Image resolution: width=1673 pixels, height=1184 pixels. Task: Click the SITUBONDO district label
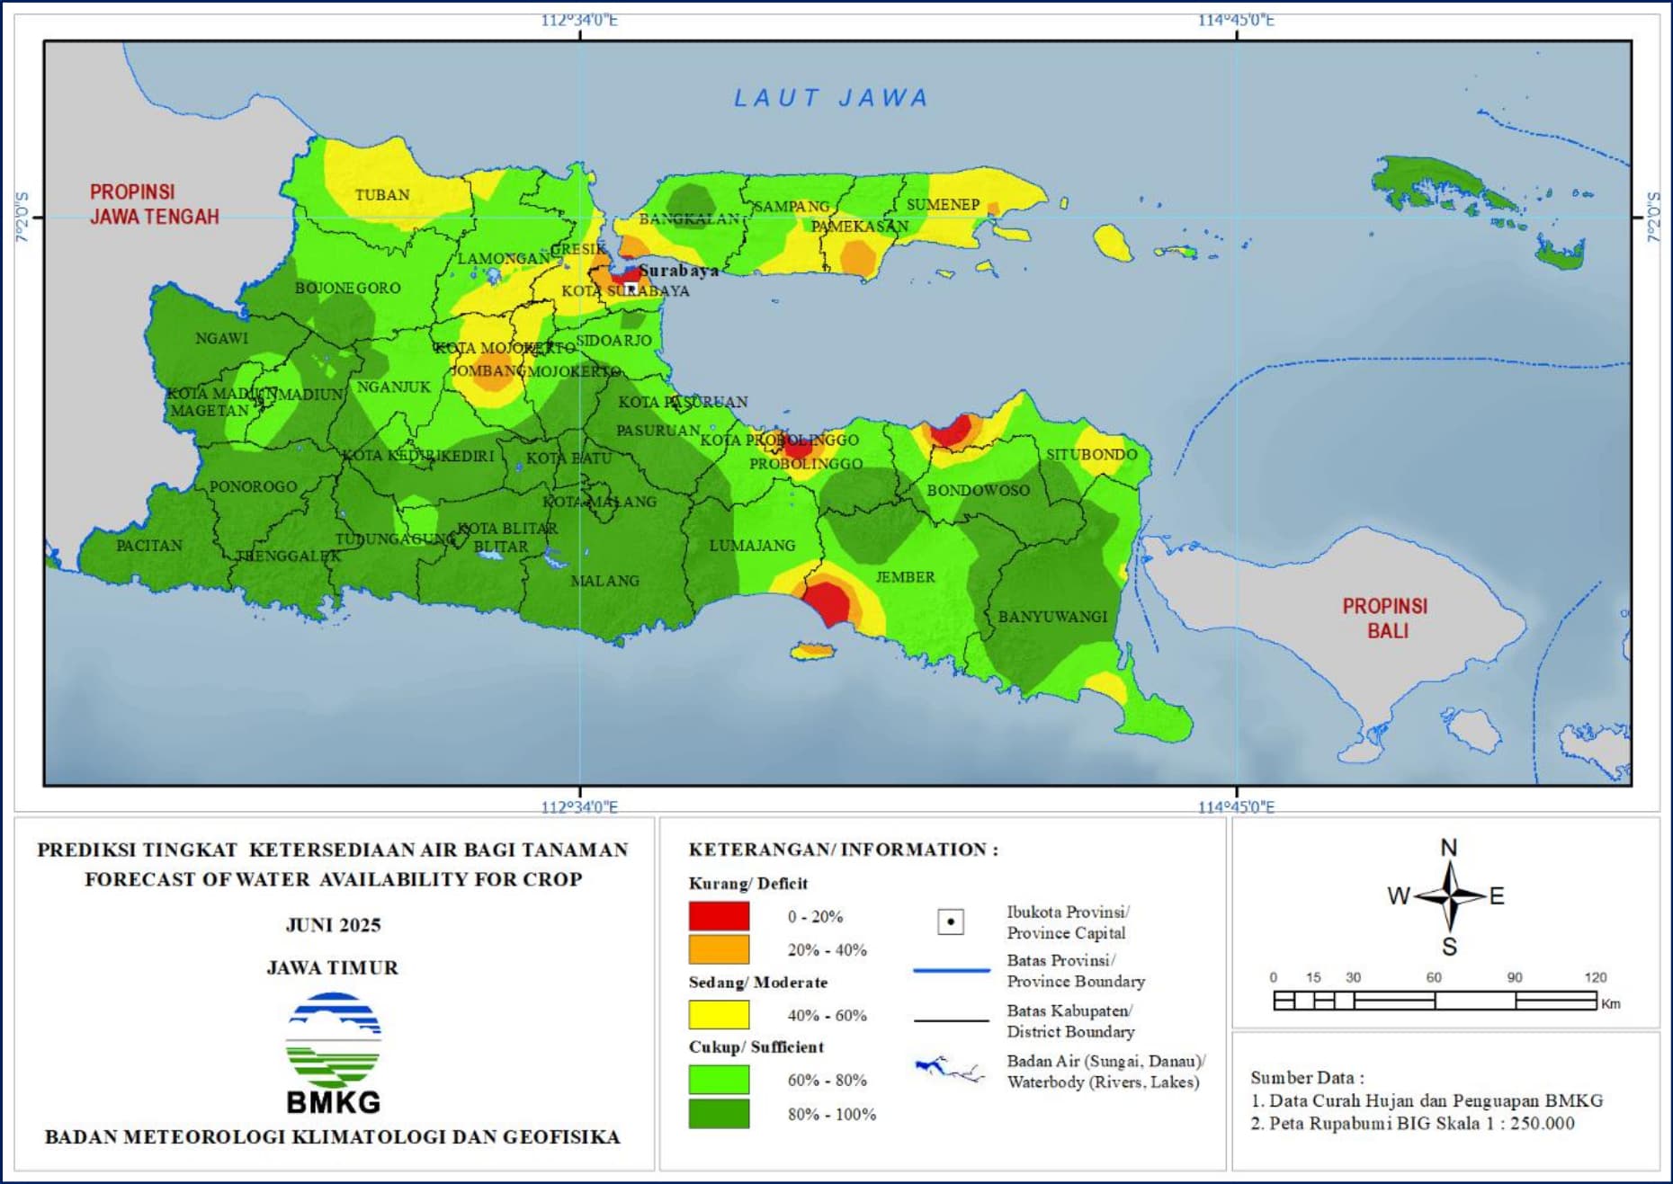(1091, 454)
